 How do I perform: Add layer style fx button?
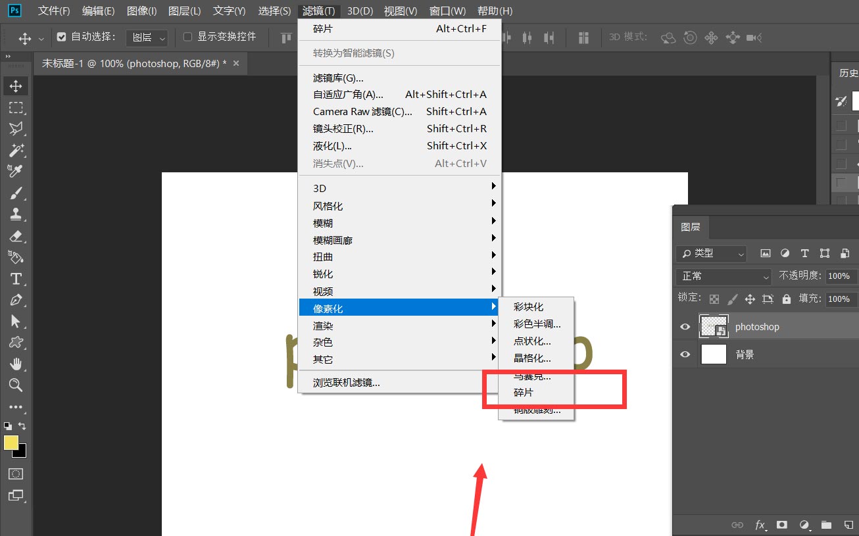[x=760, y=525]
